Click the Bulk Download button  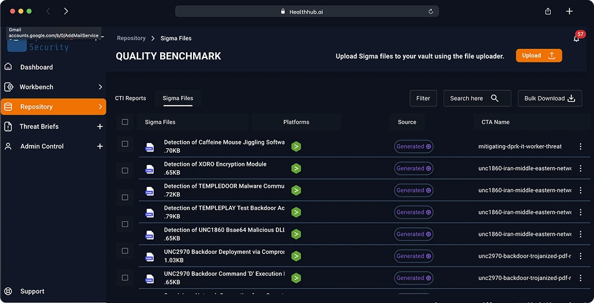(x=549, y=99)
